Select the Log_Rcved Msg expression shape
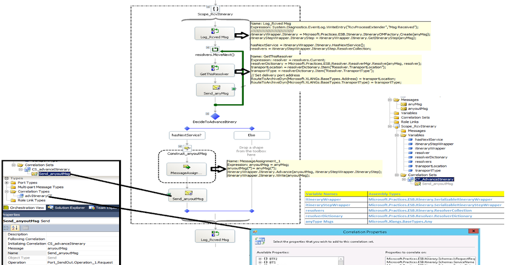The height and width of the screenshot is (265, 505). point(215,33)
